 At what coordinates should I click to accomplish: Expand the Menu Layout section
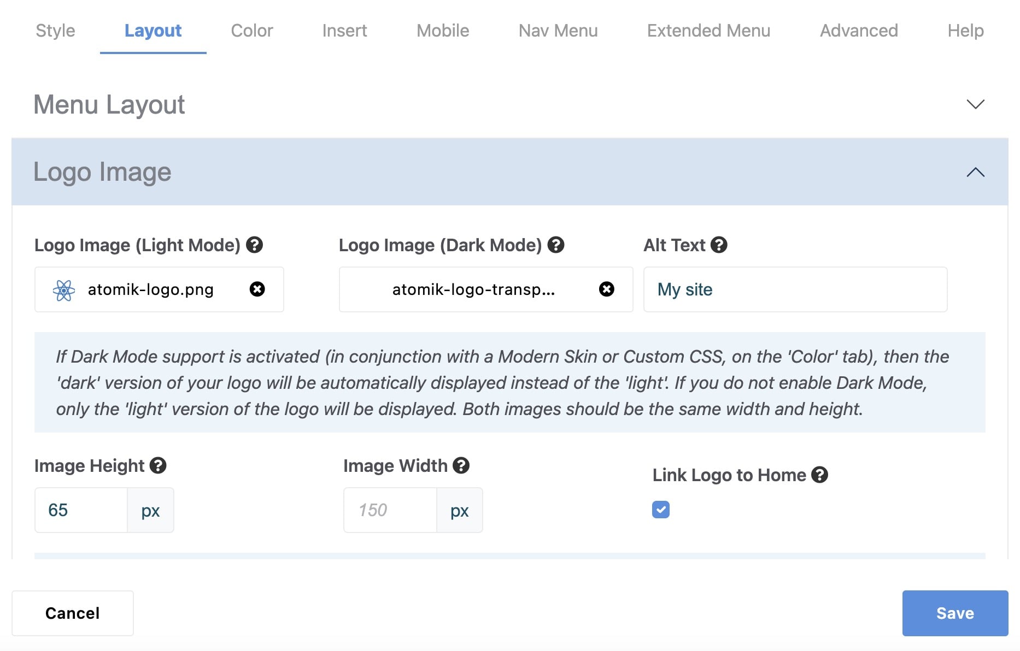point(975,104)
